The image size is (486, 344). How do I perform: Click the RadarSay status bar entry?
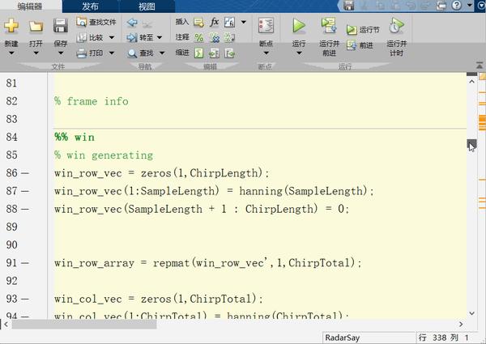pyautogui.click(x=342, y=338)
